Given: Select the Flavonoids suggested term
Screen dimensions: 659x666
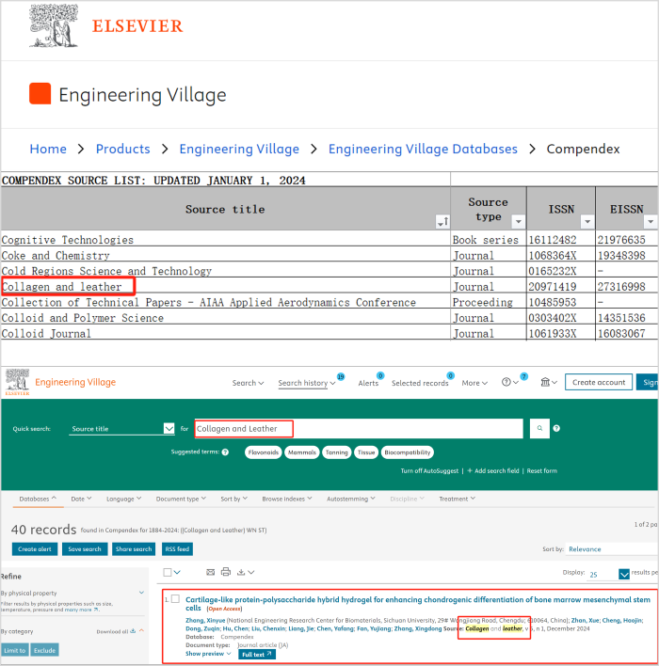Looking at the screenshot, I should coord(264,452).
